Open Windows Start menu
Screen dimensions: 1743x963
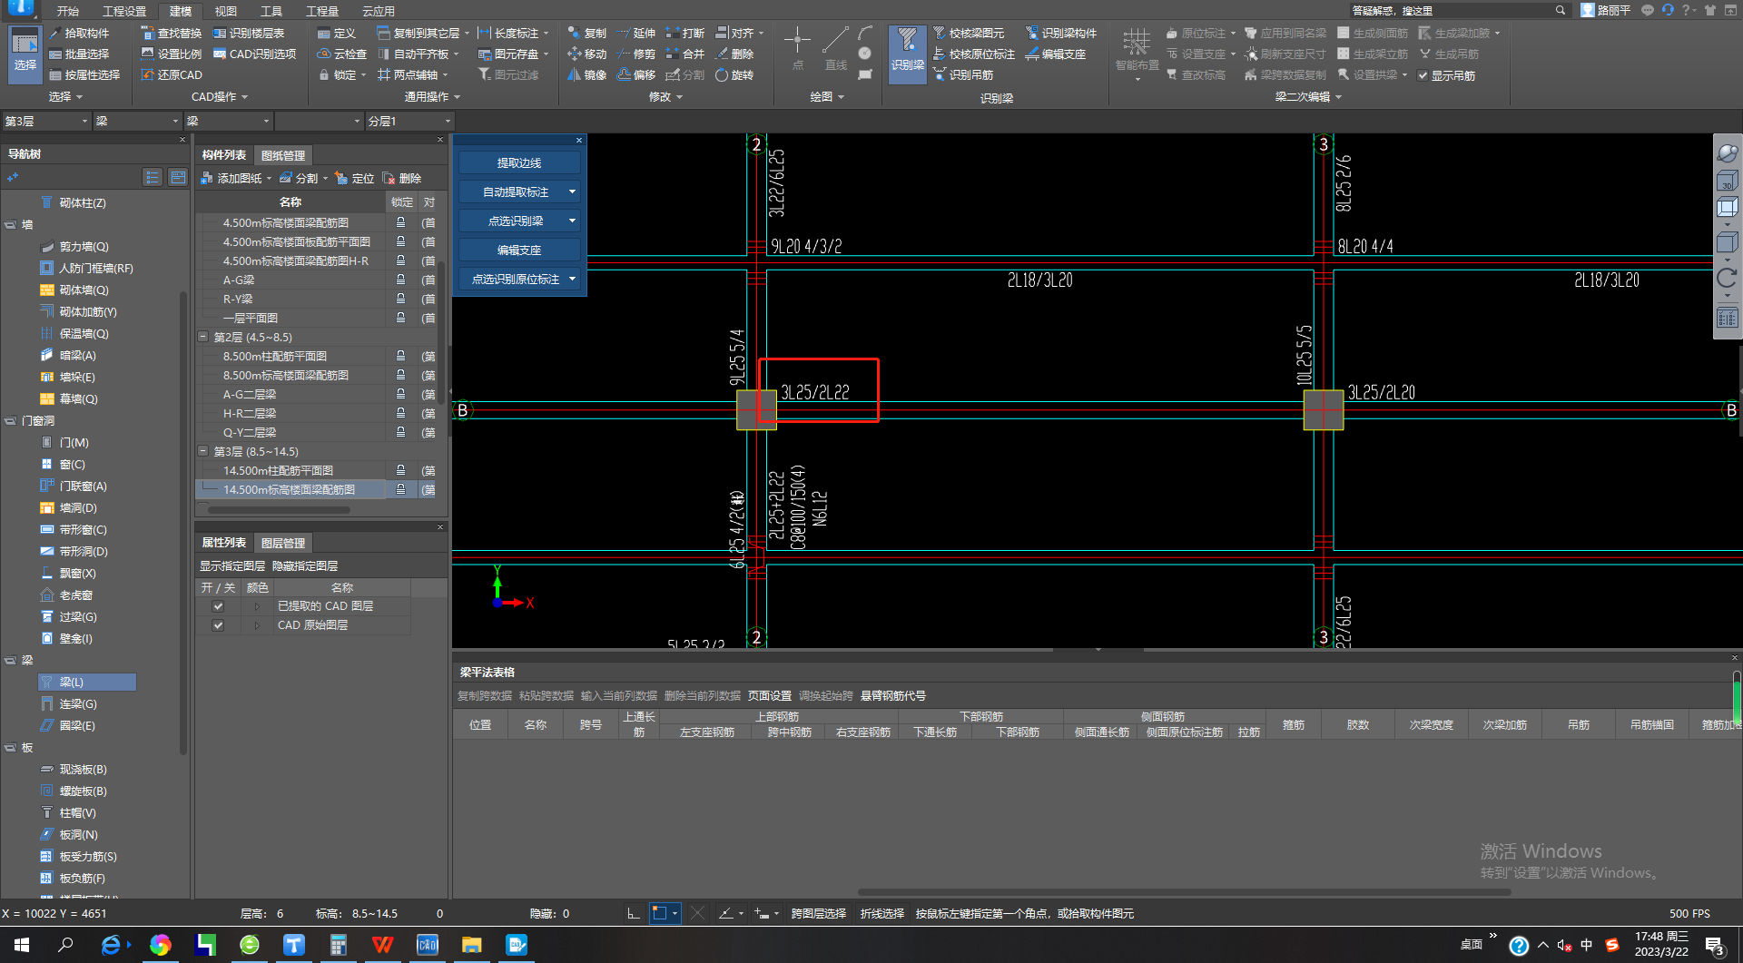tap(22, 945)
